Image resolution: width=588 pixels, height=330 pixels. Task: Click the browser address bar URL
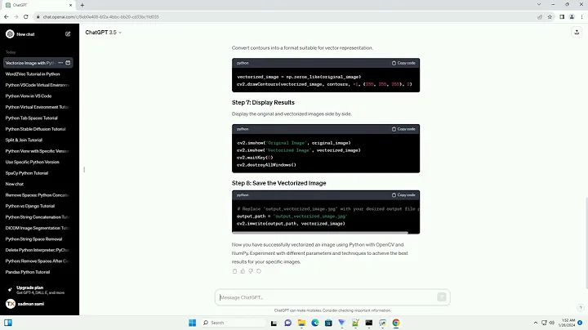coord(101,17)
